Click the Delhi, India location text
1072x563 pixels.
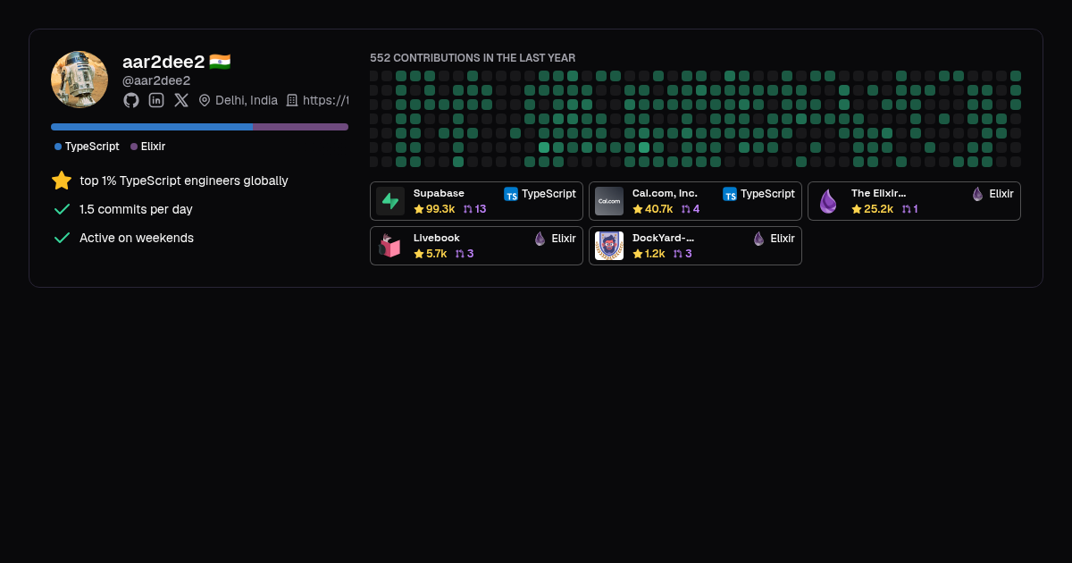(x=247, y=100)
